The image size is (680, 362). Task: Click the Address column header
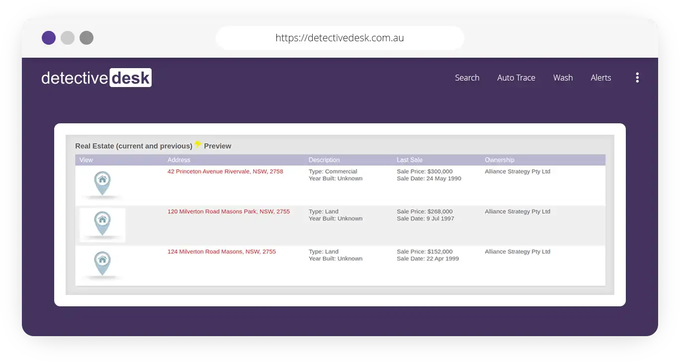click(179, 160)
